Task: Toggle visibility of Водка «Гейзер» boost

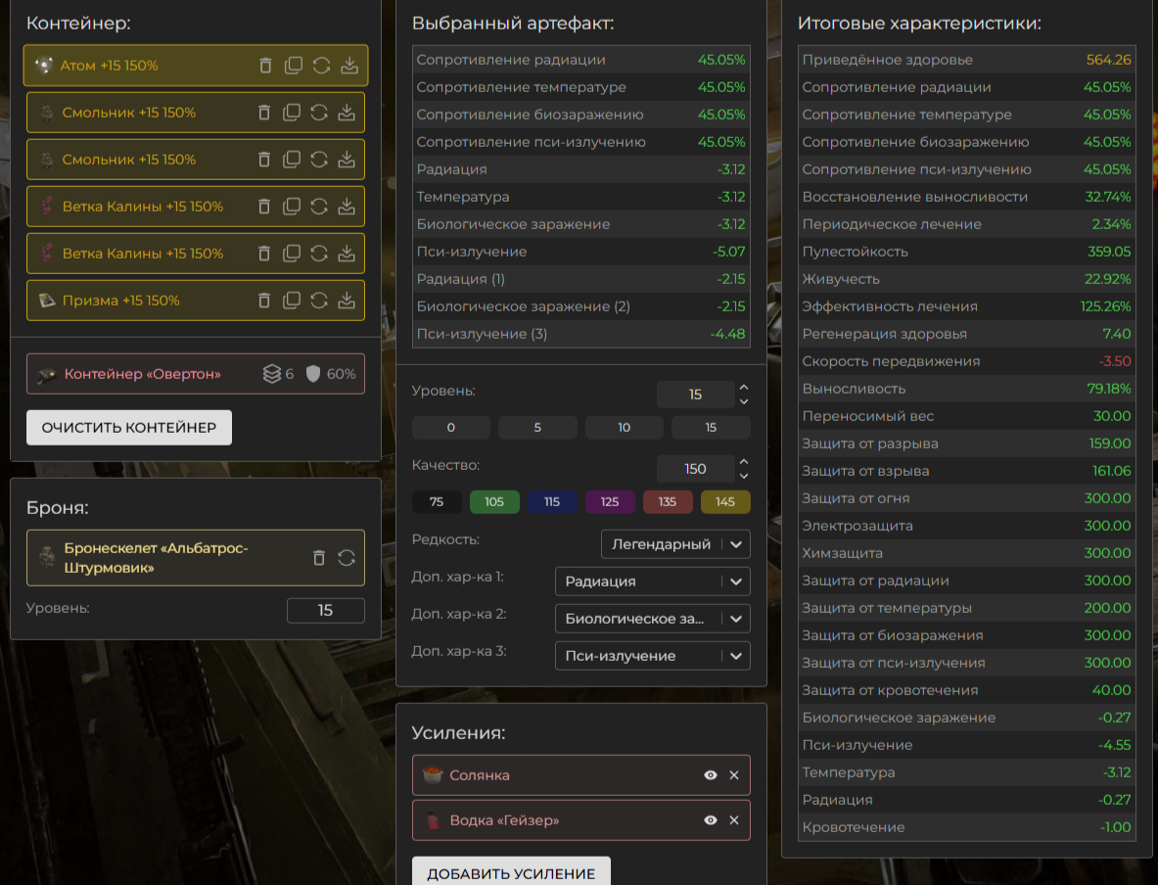Action: [711, 820]
